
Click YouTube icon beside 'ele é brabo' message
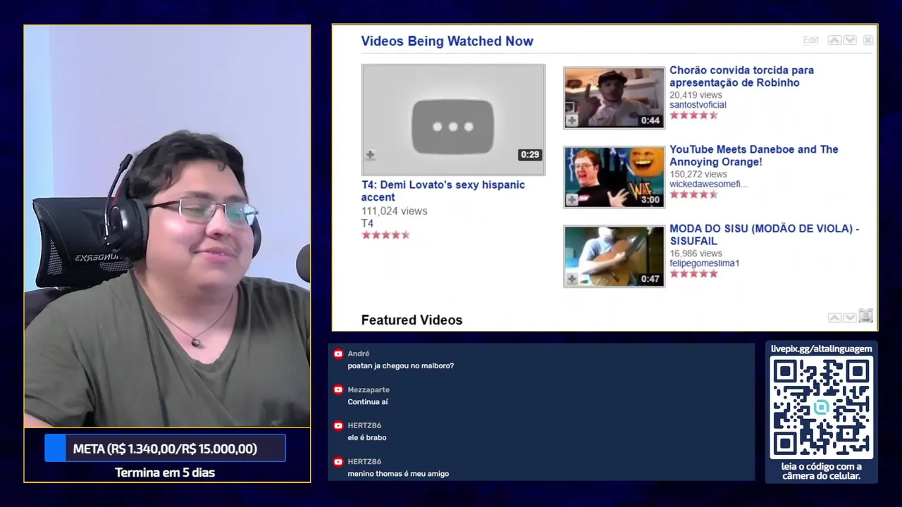(x=338, y=426)
